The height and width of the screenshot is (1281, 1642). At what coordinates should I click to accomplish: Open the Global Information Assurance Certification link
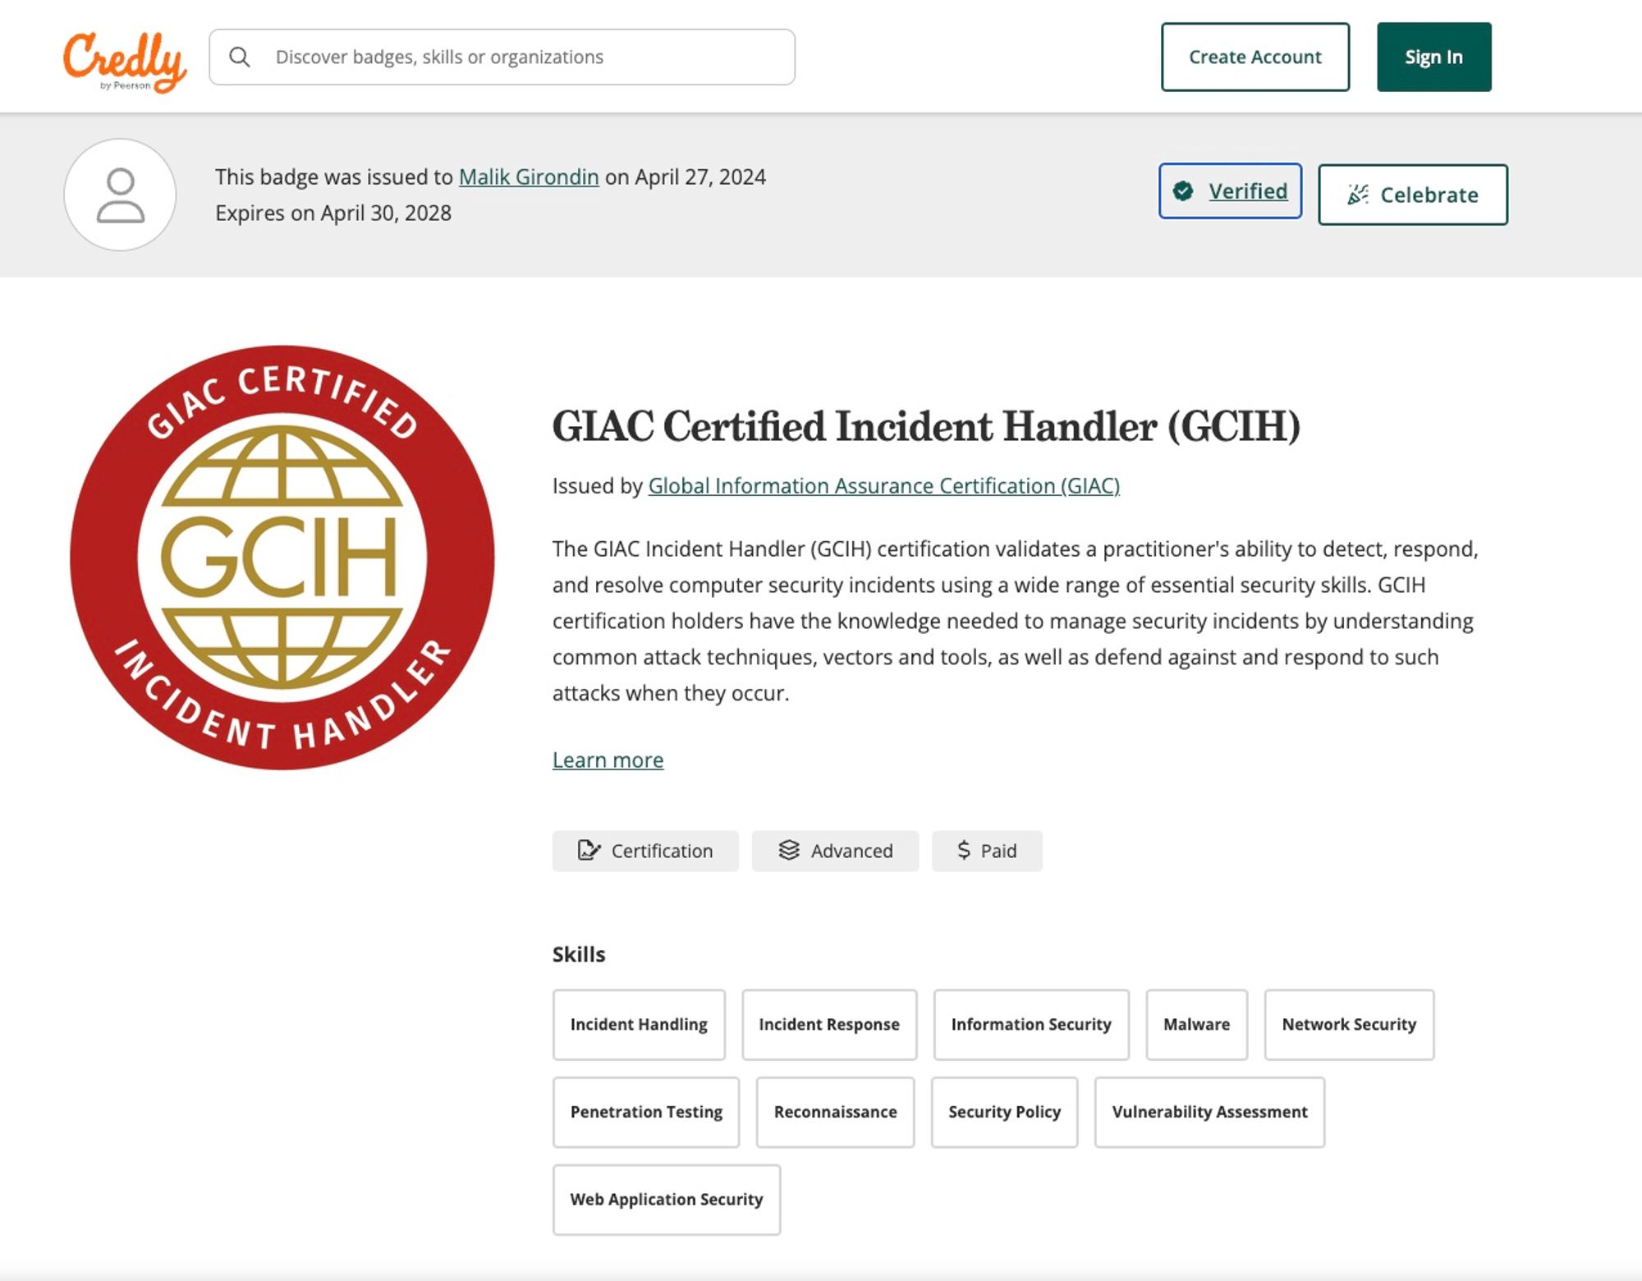pos(884,485)
